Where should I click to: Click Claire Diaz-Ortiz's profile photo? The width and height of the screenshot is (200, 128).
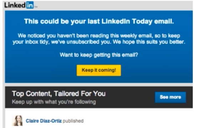click(x=17, y=121)
